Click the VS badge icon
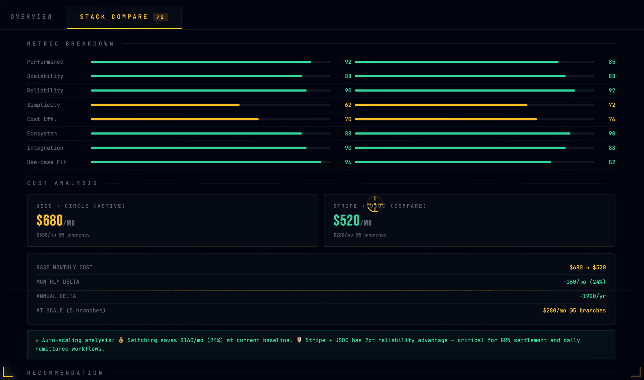Viewport: 644px width, 380px height. point(160,17)
